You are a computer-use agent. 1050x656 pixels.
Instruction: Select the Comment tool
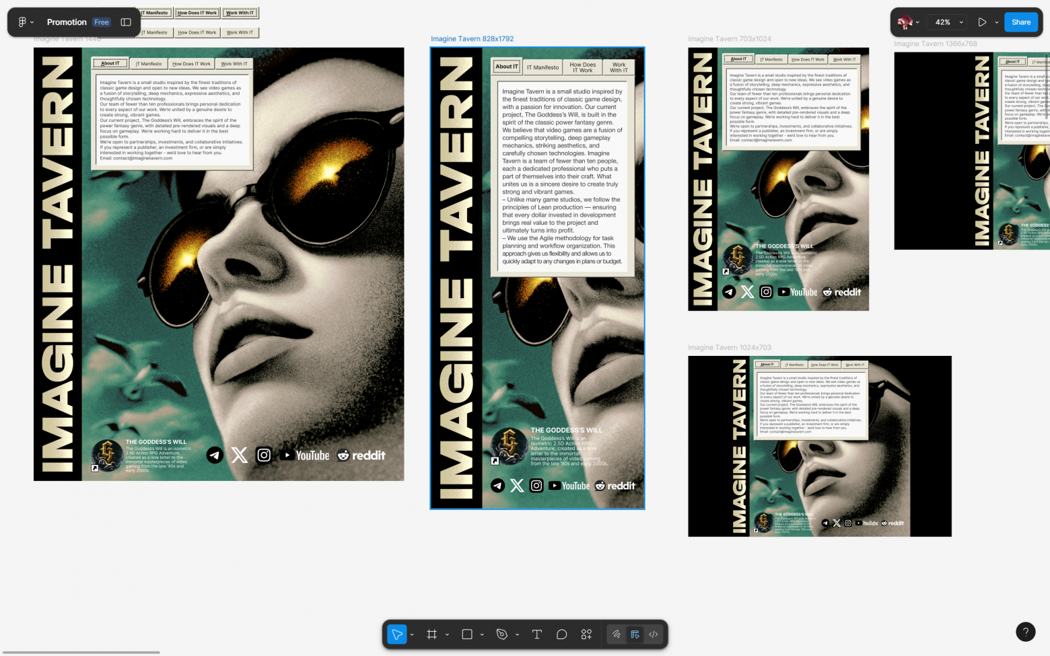[562, 634]
